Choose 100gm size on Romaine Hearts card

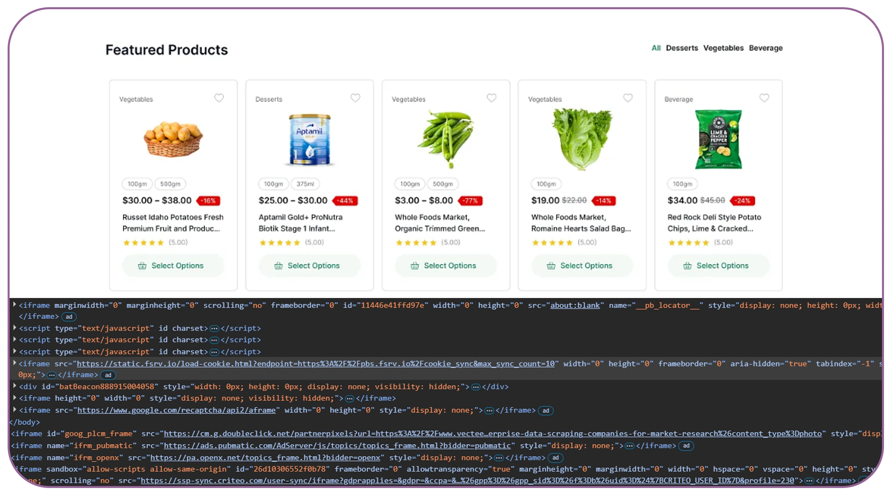tap(546, 184)
